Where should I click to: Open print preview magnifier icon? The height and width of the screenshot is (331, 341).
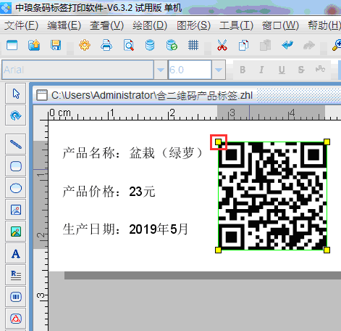point(129,45)
